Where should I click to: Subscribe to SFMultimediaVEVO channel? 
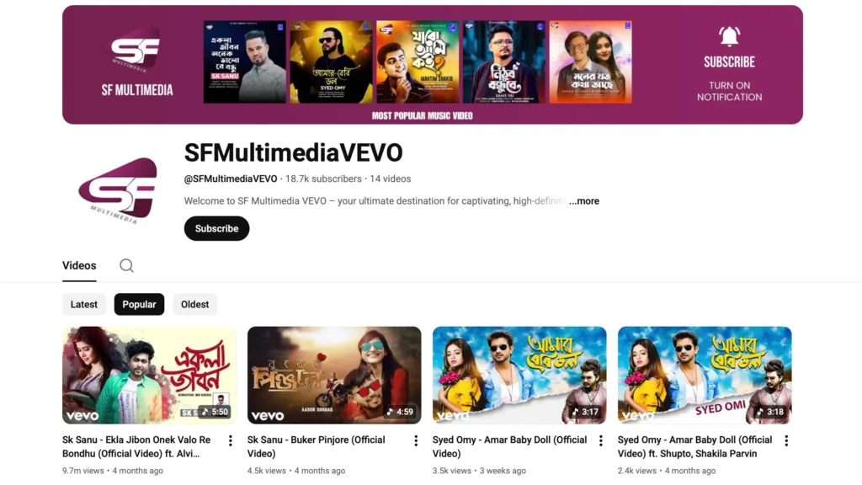click(216, 228)
